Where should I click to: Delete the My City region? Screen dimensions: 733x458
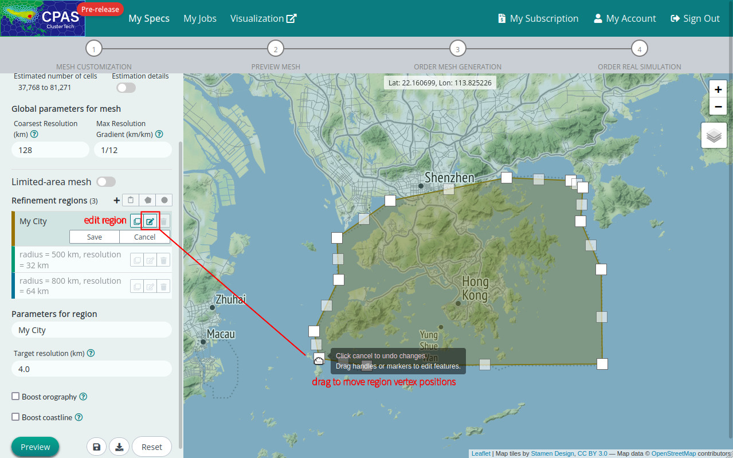coord(163,221)
